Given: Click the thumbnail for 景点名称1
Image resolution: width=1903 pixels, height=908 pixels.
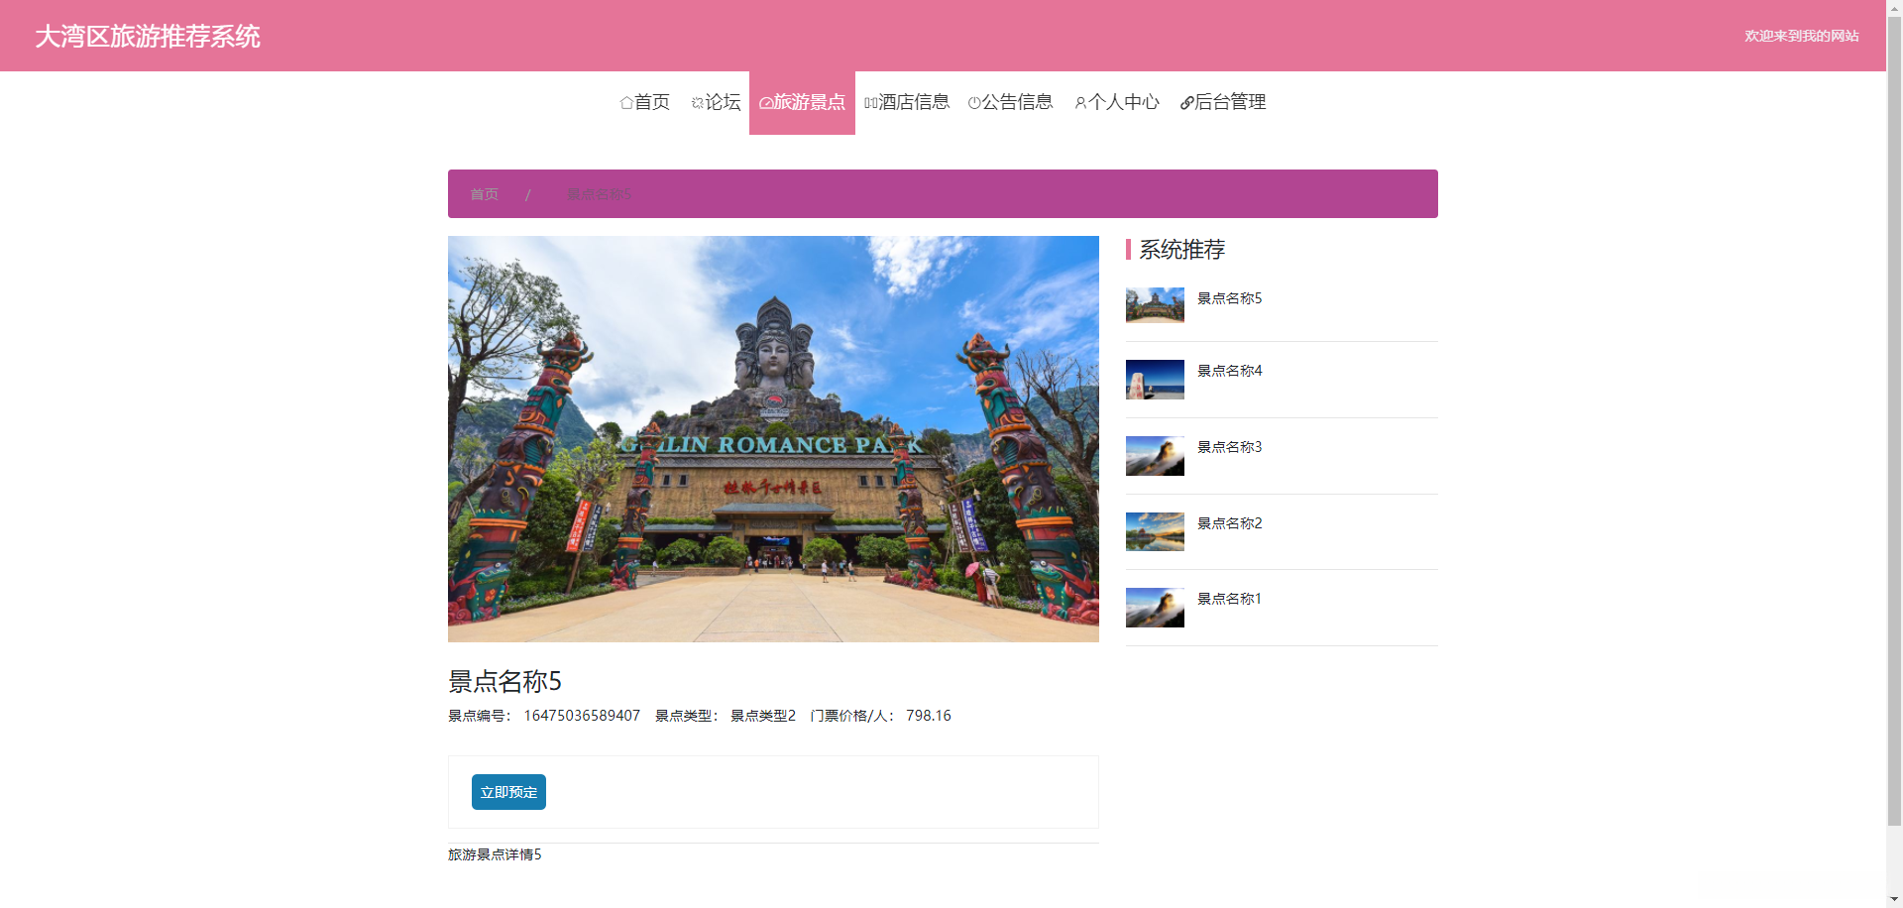Looking at the screenshot, I should 1155,608.
